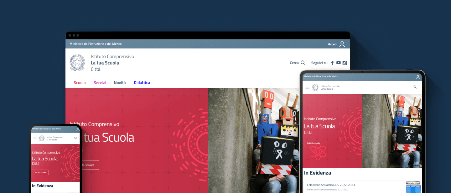Click Vai alla scuola button on tablet
Screen dimensions: 451x193
314,143
